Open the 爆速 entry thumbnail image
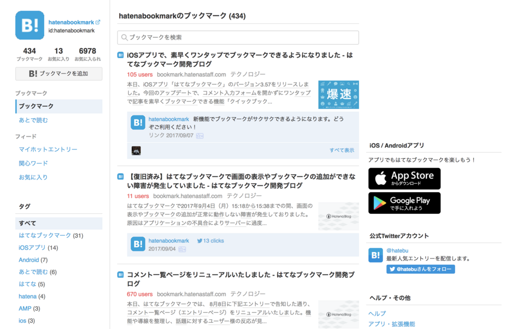The width and height of the screenshot is (520, 329). coord(339,94)
